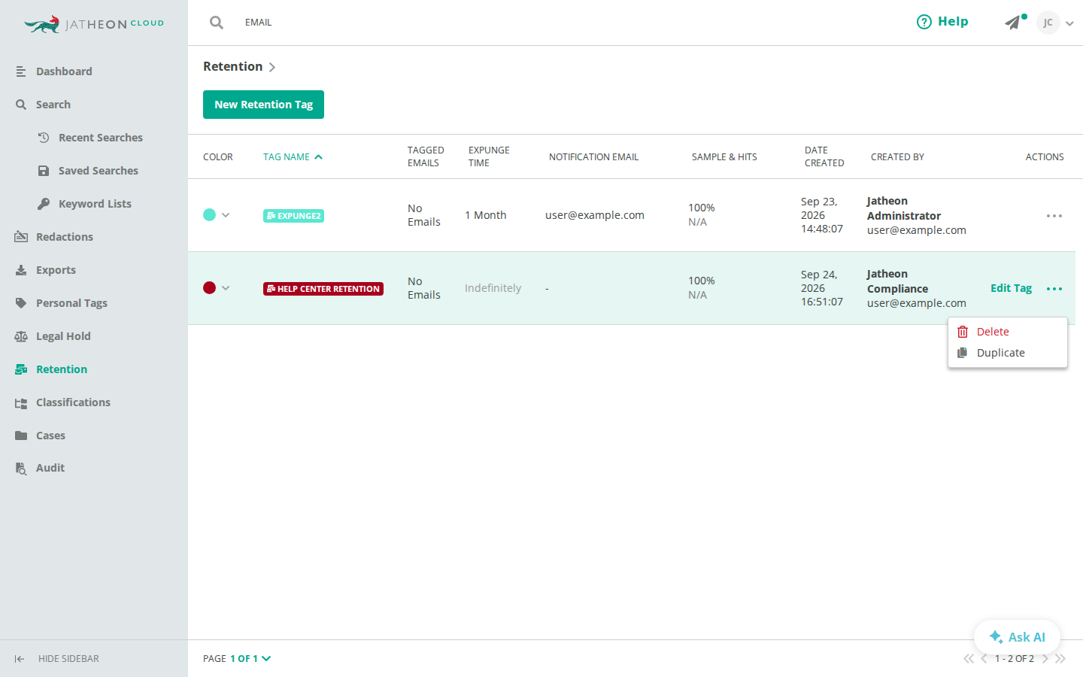Open Redactions from the sidebar
This screenshot has width=1083, height=677.
(65, 237)
